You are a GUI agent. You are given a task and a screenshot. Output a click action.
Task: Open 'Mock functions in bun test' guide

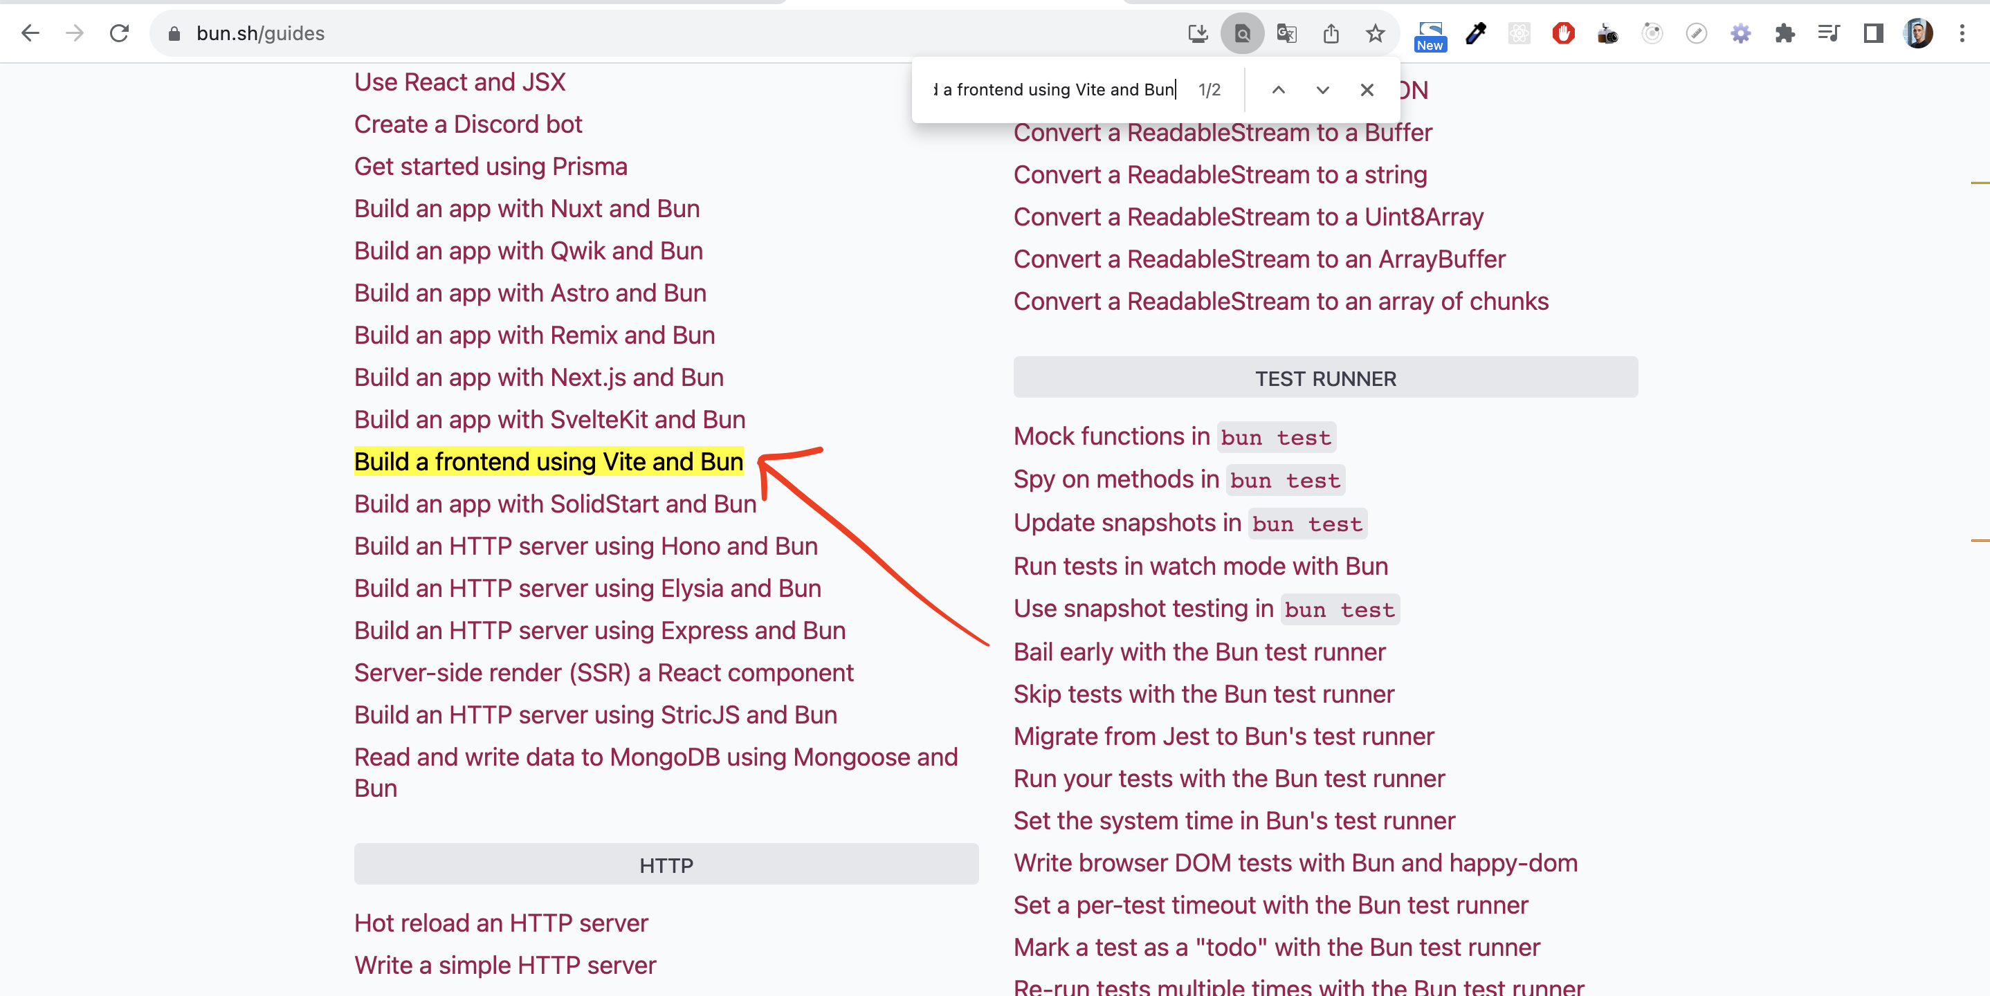[x=1174, y=436]
